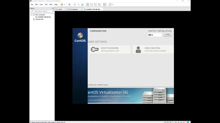Click the CentOS Virtualization SIG banner

(131, 96)
